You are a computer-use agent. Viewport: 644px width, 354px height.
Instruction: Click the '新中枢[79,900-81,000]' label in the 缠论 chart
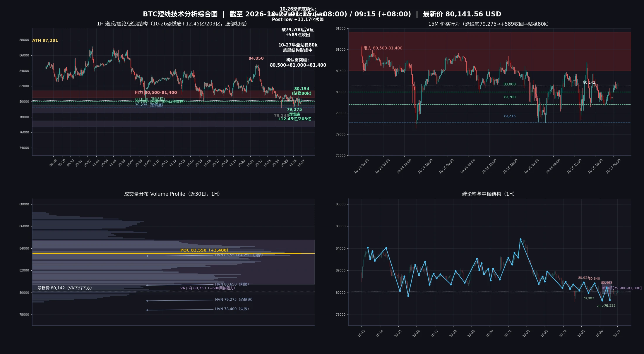[x=621, y=288]
